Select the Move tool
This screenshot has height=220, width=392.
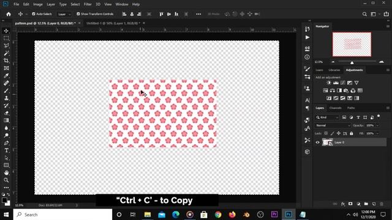[x=6, y=31]
